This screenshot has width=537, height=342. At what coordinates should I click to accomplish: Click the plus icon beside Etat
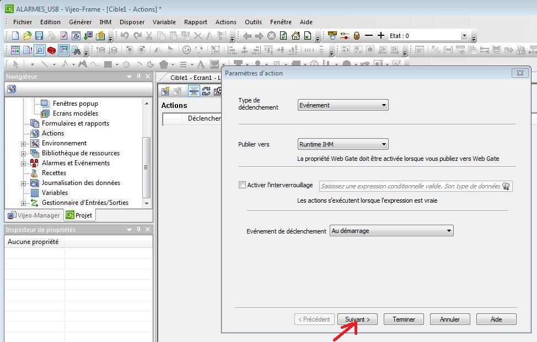click(380, 36)
